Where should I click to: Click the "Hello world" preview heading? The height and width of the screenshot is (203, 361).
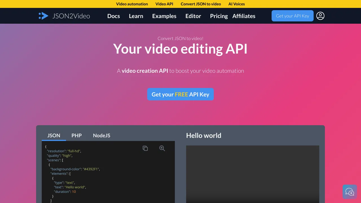[x=204, y=136]
